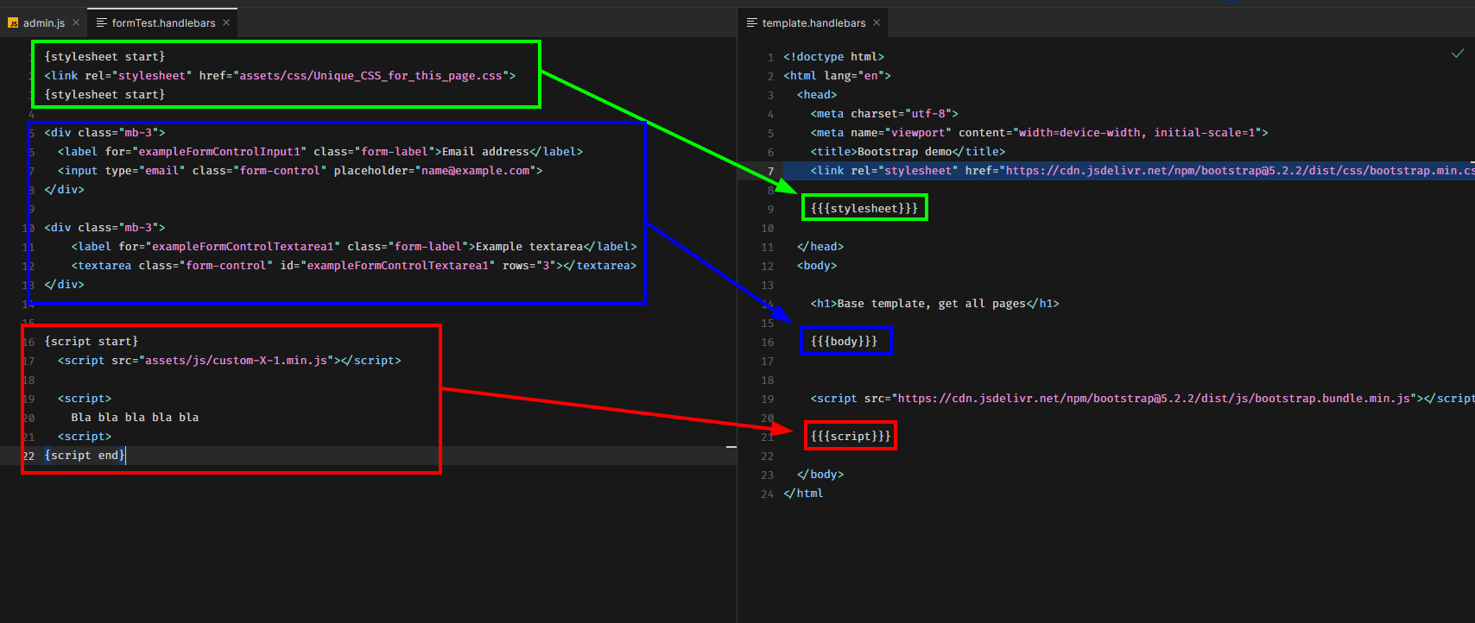The height and width of the screenshot is (623, 1475).
Task: Click the {{{script}}} placeholder
Action: 851,437
